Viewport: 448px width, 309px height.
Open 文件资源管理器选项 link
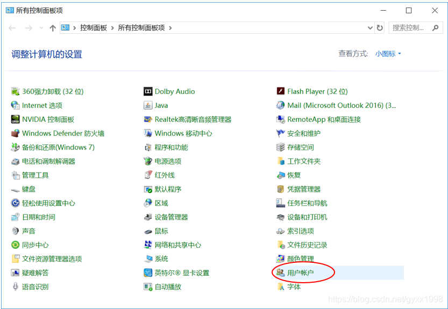click(52, 259)
